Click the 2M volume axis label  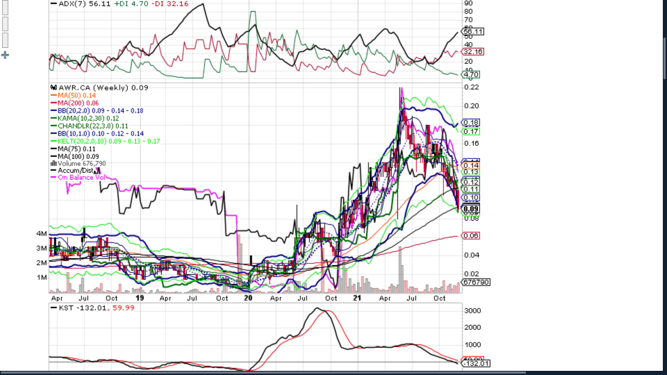[x=42, y=263]
